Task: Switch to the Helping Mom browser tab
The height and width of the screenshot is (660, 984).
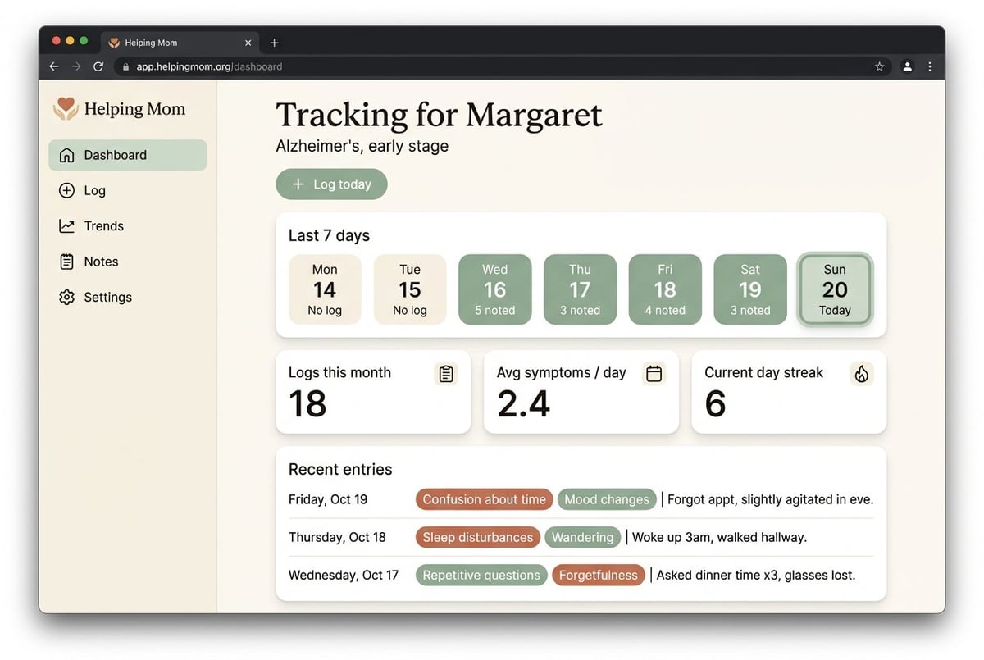Action: pyautogui.click(x=164, y=42)
